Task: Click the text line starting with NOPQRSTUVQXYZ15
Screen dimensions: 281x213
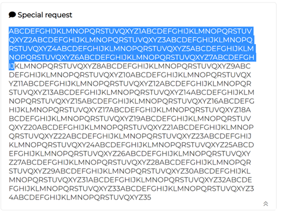Action: pyautogui.click(x=131, y=101)
